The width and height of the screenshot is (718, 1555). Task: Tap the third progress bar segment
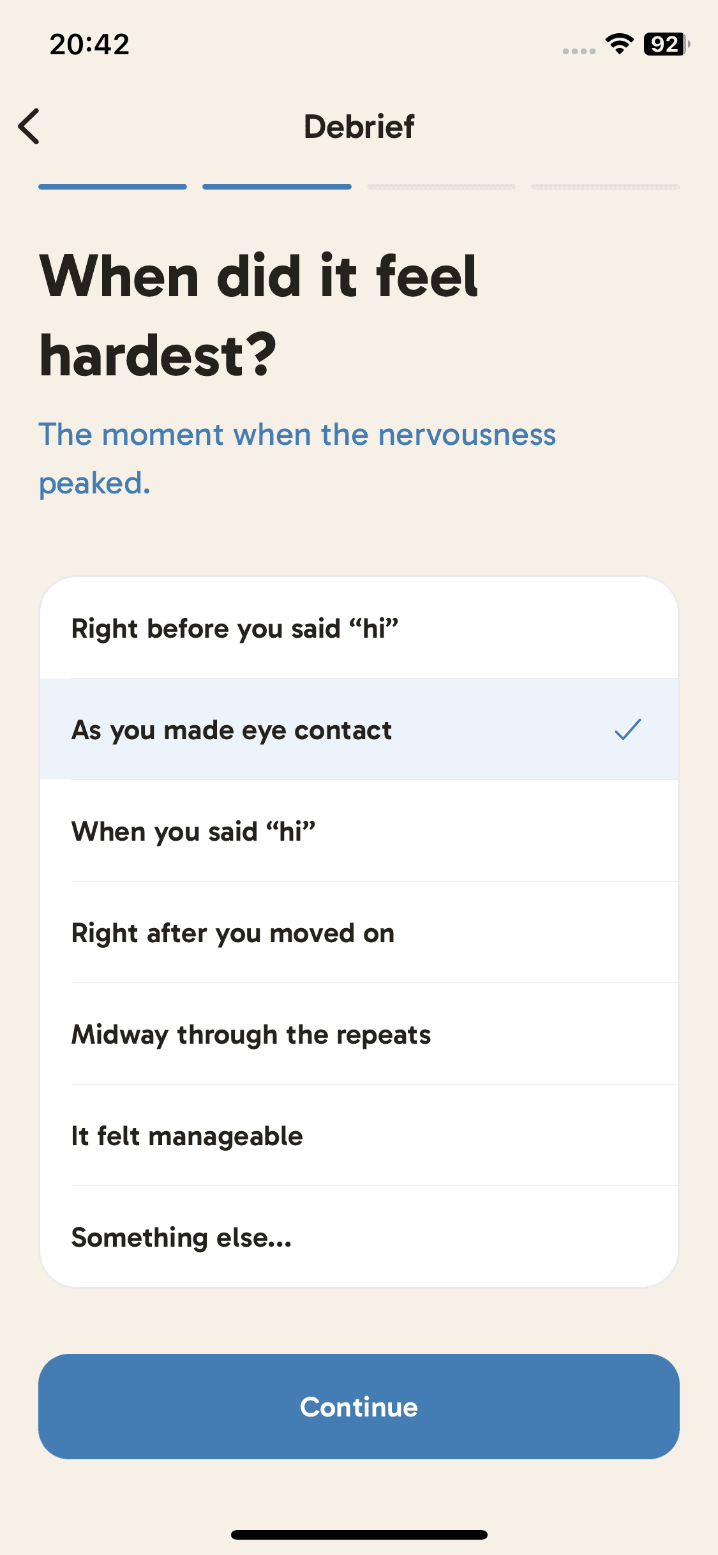pos(441,186)
